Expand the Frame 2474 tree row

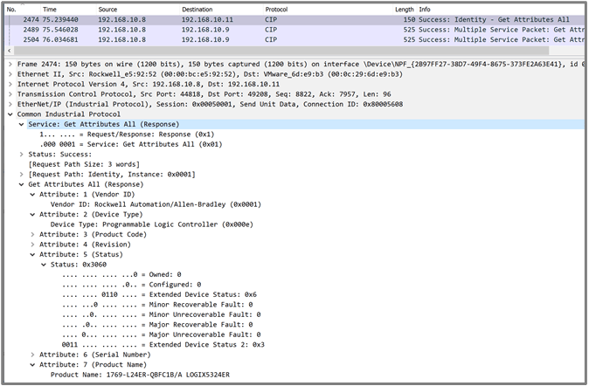coord(10,65)
